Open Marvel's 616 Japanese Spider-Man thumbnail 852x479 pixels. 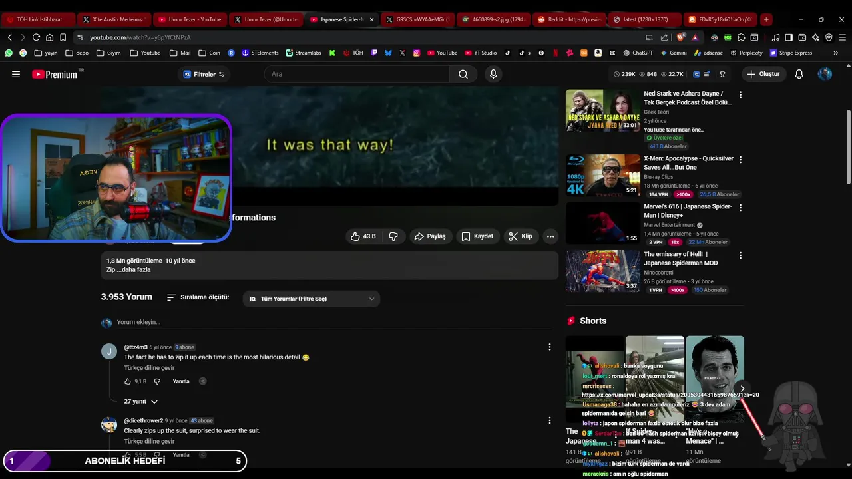point(602,224)
